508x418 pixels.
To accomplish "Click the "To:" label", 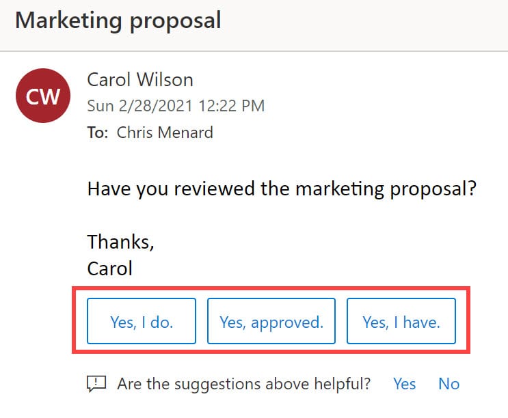I will pyautogui.click(x=97, y=133).
